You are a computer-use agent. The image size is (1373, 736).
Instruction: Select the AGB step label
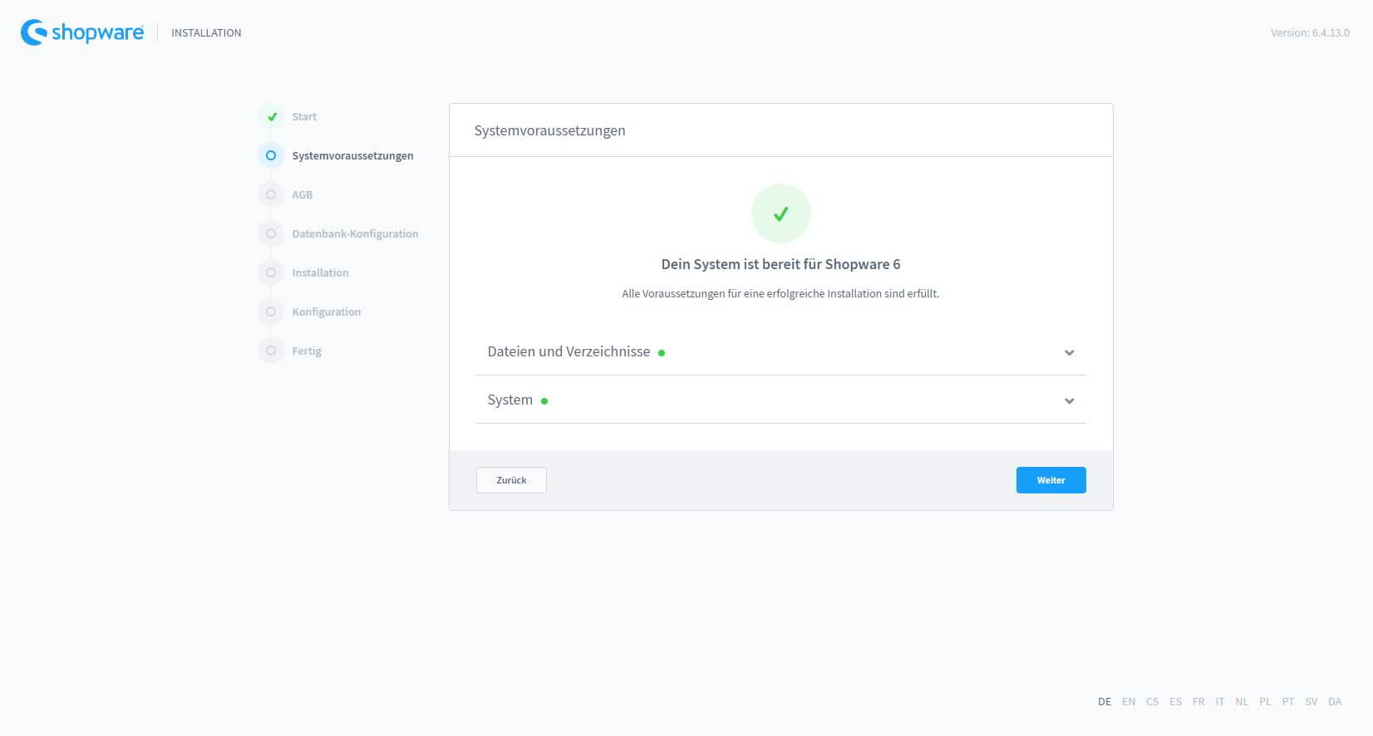[303, 194]
